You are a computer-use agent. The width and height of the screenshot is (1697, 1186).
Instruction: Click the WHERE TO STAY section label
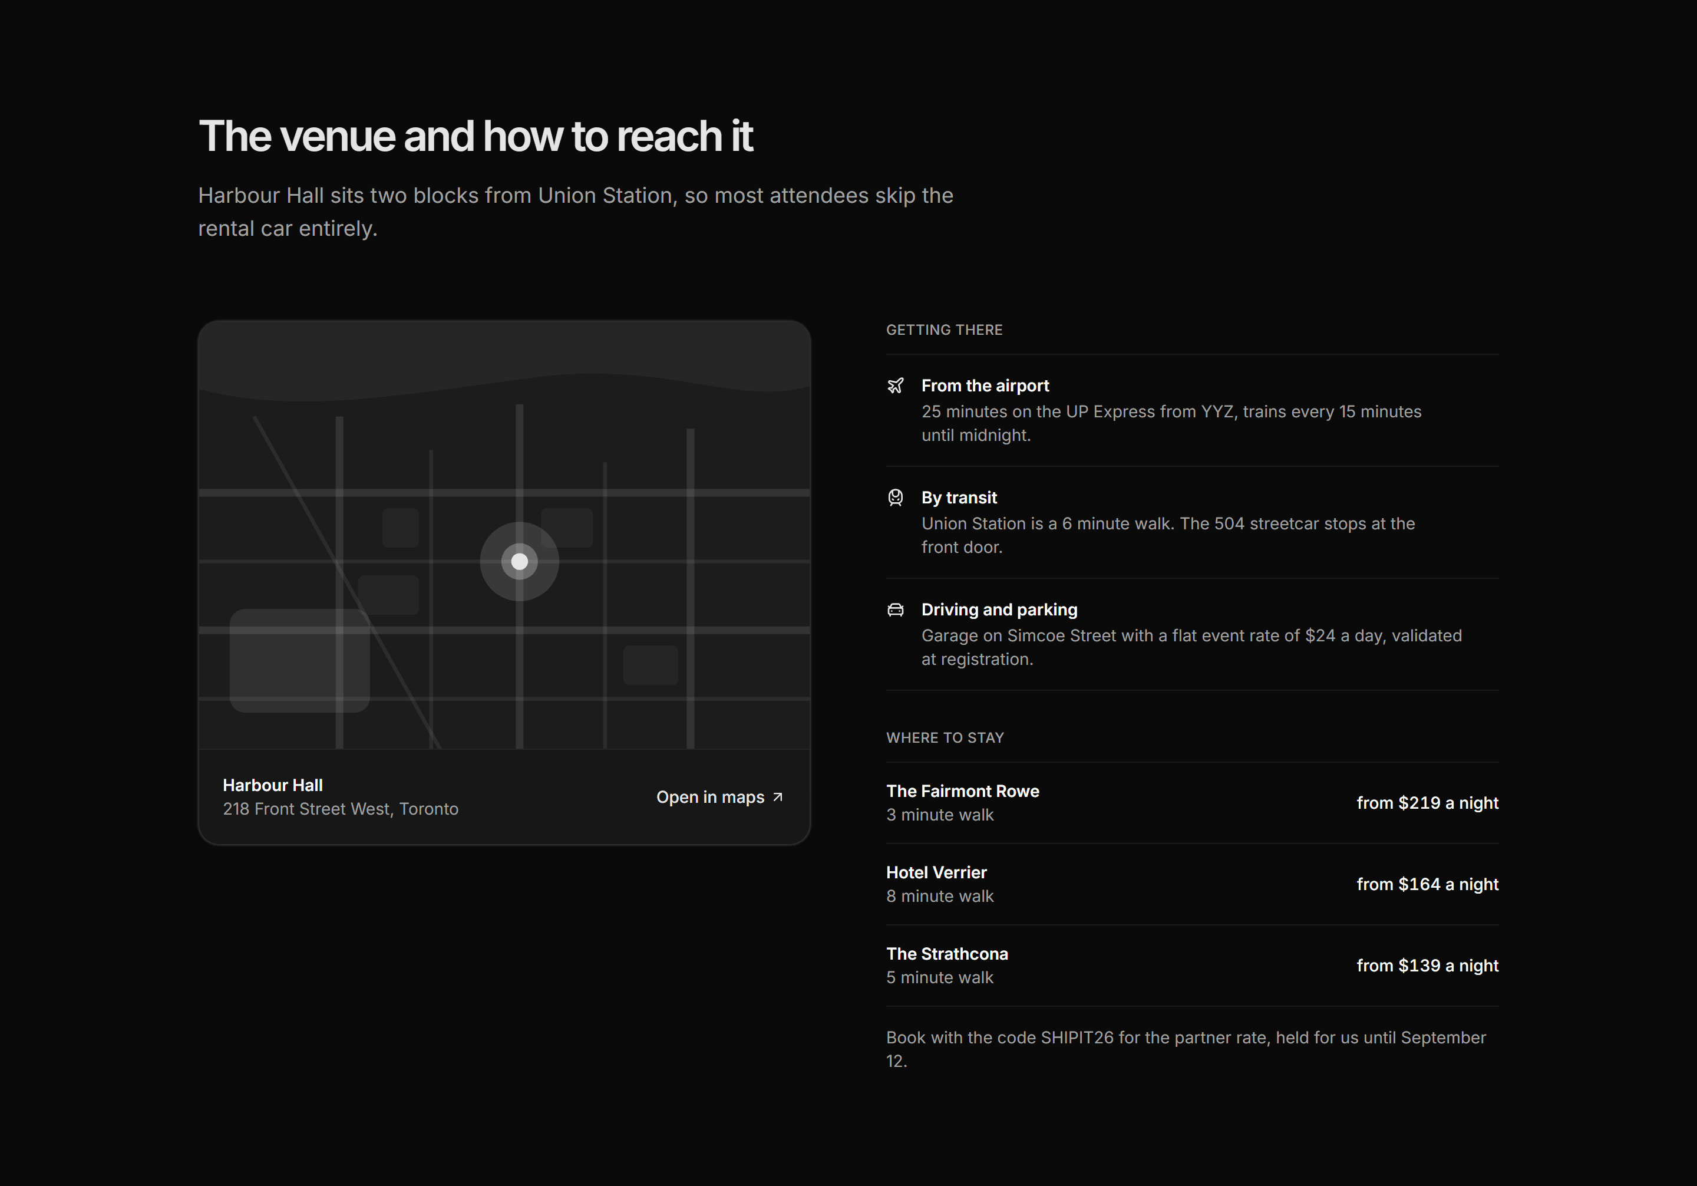(x=945, y=738)
